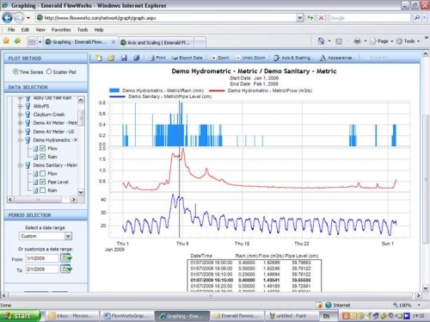This screenshot has width=430, height=322.
Task: Open Favorites Center star icon
Action: click(x=6, y=41)
